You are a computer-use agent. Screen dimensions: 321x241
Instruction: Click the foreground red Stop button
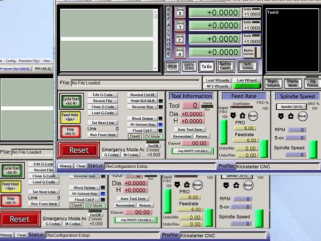71,131
